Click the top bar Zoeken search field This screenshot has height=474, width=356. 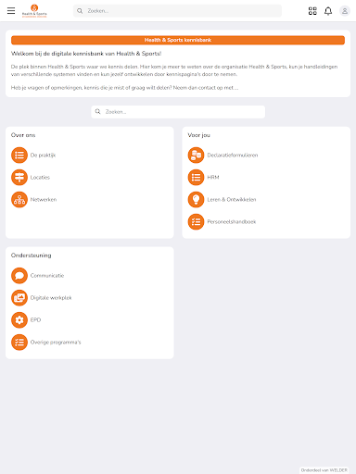pos(177,11)
